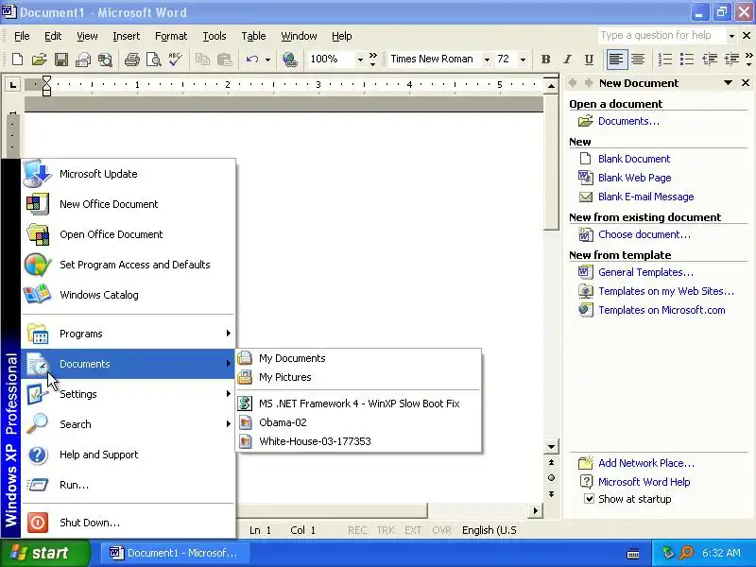The width and height of the screenshot is (756, 567).
Task: Open the Format menu
Action: coord(171,36)
